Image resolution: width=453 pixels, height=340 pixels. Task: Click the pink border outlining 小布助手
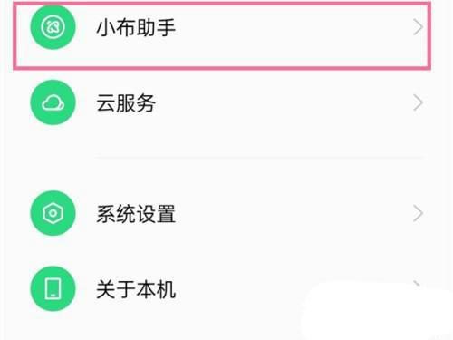pyautogui.click(x=222, y=67)
